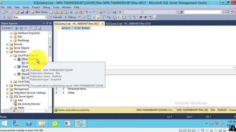Click Display Estimated Execution Plan icon
This screenshot has width=236, height=132.
coord(89,17)
